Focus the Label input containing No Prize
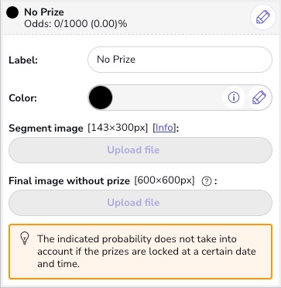The height and width of the screenshot is (288, 281). click(180, 60)
